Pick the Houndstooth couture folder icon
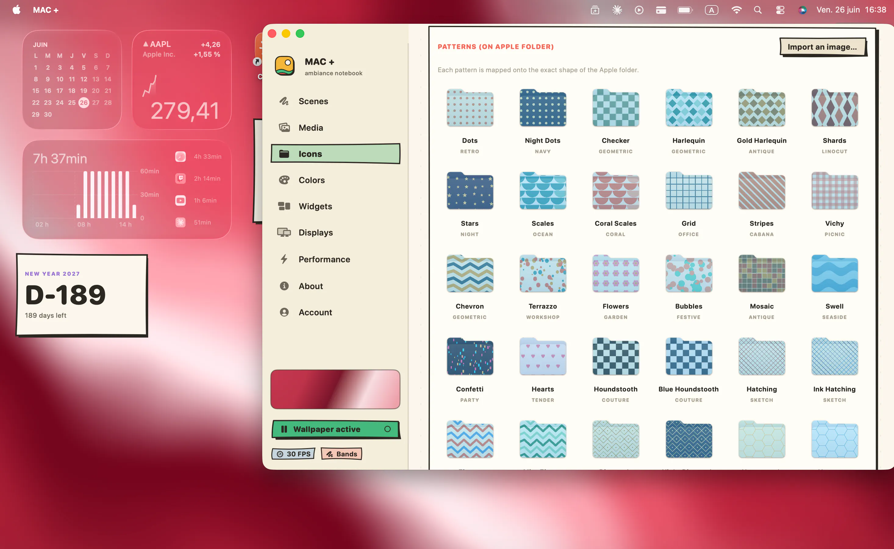 pos(616,356)
